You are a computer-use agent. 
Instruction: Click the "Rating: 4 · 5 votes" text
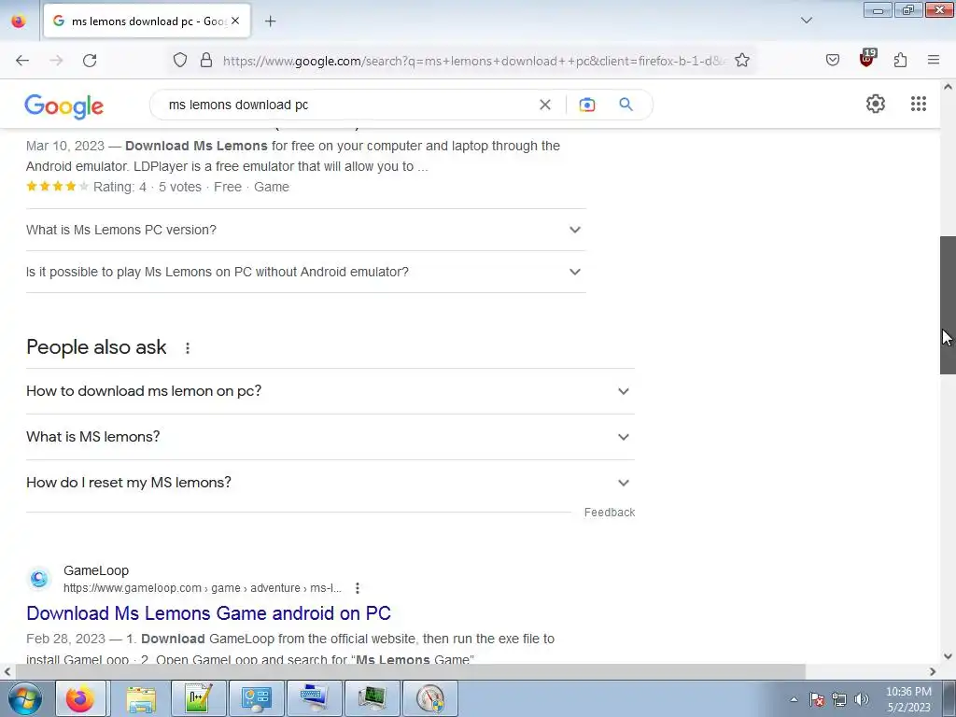coord(147,187)
